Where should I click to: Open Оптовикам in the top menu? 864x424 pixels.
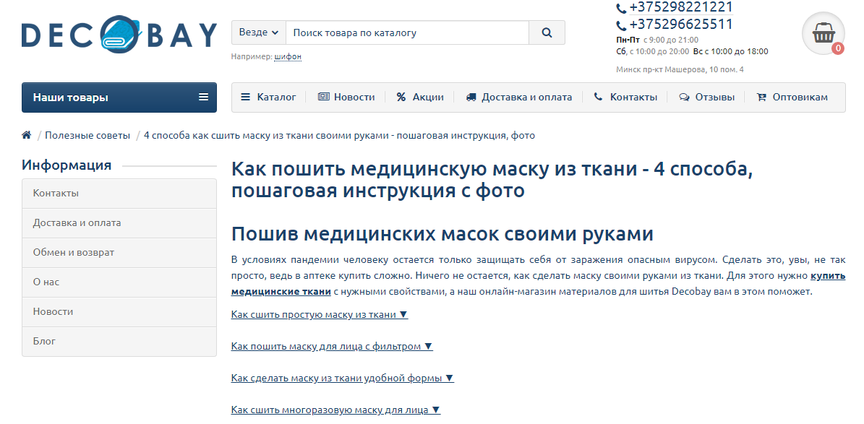point(792,97)
